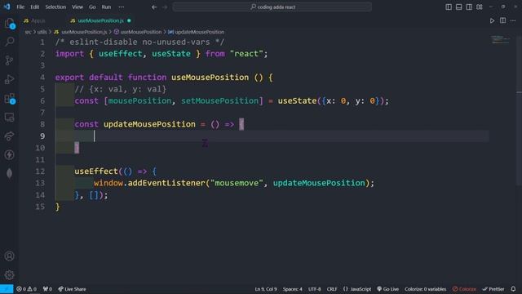522x294 pixels.
Task: Open the useMousePosition function breadcrumb
Action: tap(138, 32)
